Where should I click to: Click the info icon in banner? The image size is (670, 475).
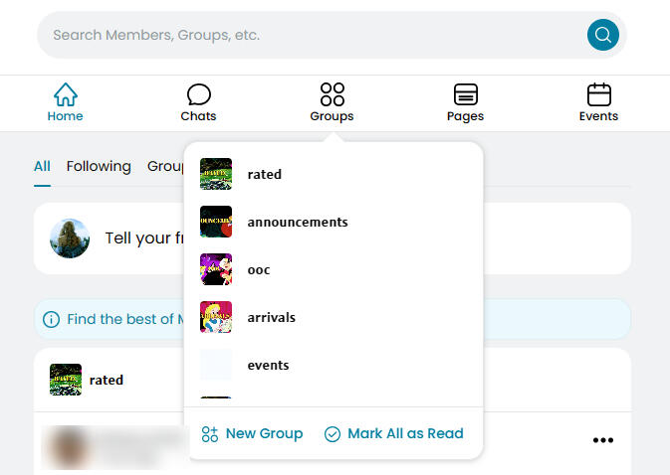point(51,320)
